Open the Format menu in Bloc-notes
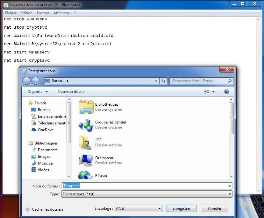The height and width of the screenshot is (218, 264). pos(43,13)
